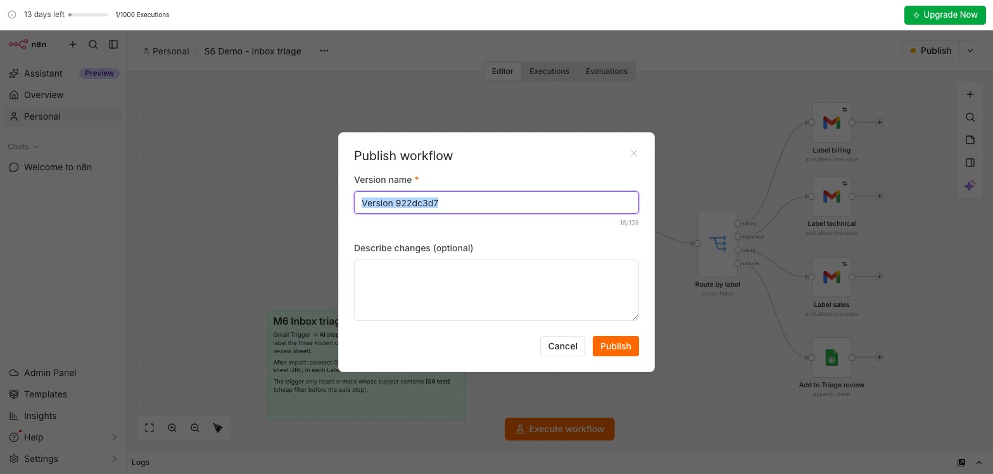Image resolution: width=993 pixels, height=474 pixels.
Task: Click the plus connector after Triage review node
Action: coord(880,358)
